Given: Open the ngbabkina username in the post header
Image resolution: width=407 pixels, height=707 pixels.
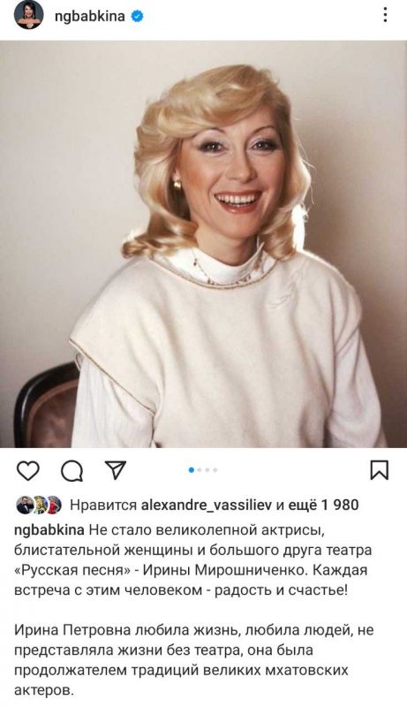Looking at the screenshot, I should tap(89, 17).
